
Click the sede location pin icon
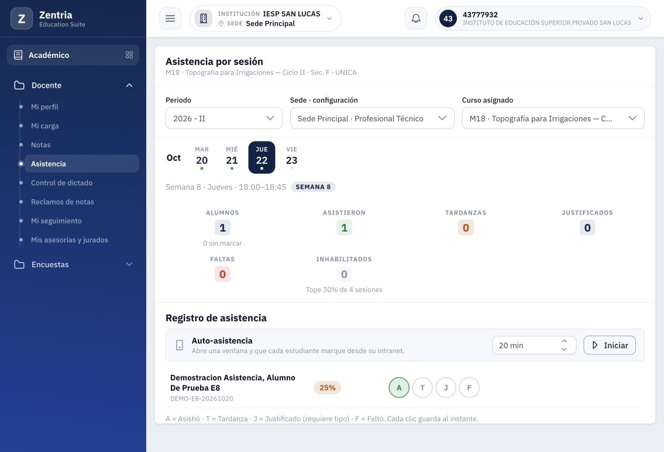(221, 24)
